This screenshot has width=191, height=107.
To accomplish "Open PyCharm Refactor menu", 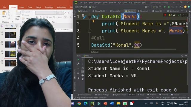I will 113,3.
